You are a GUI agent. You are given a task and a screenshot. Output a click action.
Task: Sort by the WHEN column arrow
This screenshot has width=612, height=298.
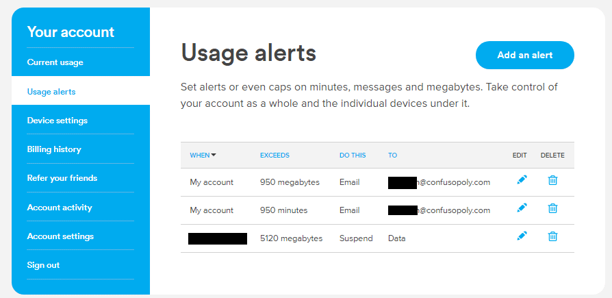point(214,155)
